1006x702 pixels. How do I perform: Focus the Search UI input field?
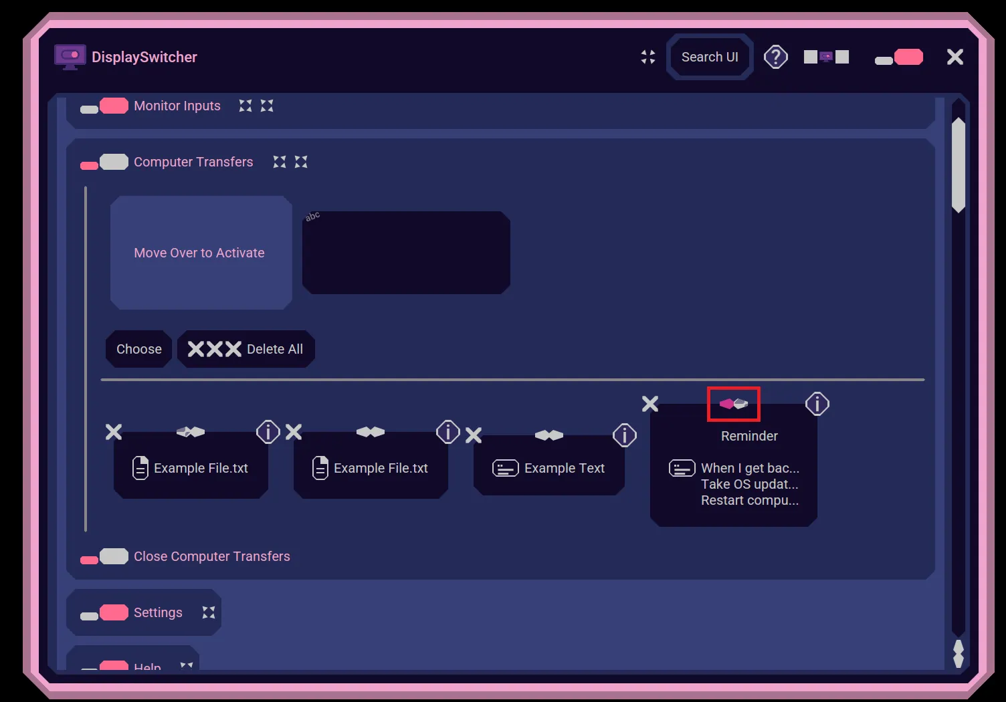[710, 57]
